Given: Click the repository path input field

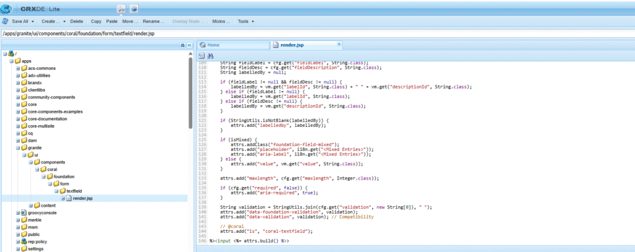Looking at the screenshot, I should (317, 33).
